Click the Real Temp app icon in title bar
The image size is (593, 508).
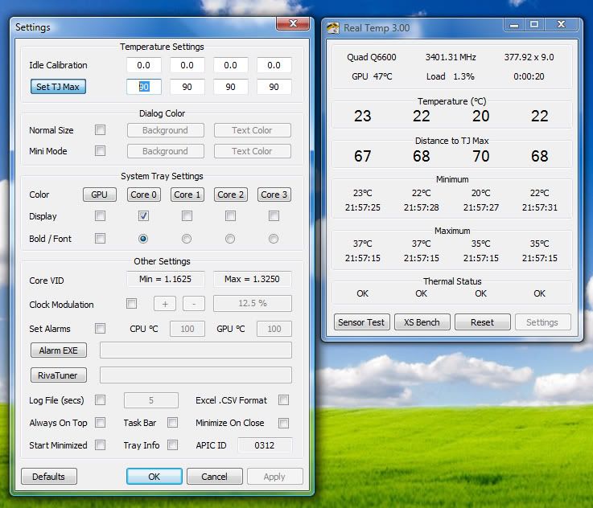[x=333, y=28]
